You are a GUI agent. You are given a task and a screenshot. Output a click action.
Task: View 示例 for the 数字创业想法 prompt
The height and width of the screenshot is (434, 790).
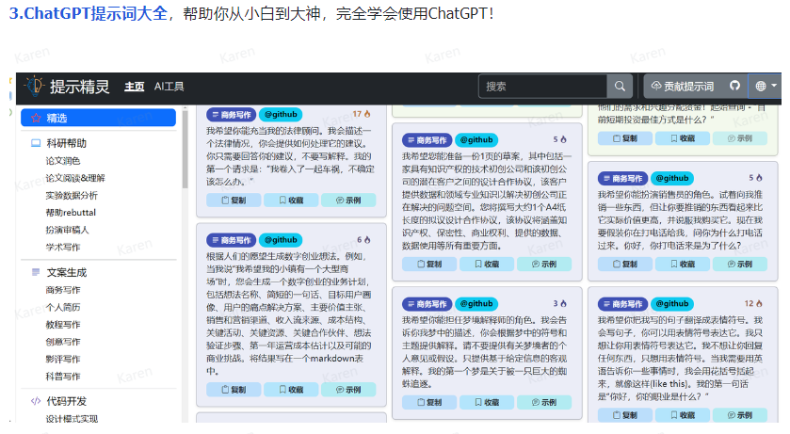(x=348, y=389)
